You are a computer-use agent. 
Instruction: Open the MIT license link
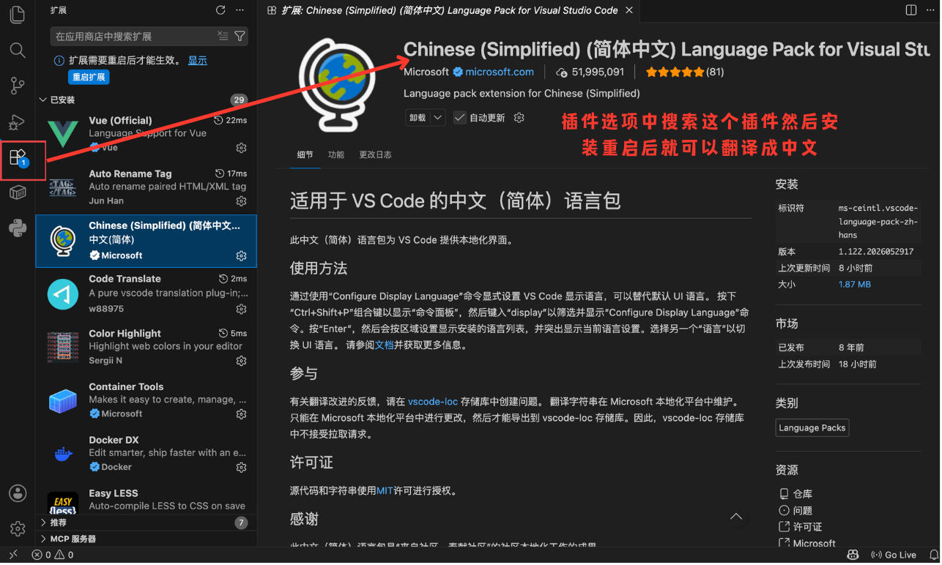[x=385, y=491]
